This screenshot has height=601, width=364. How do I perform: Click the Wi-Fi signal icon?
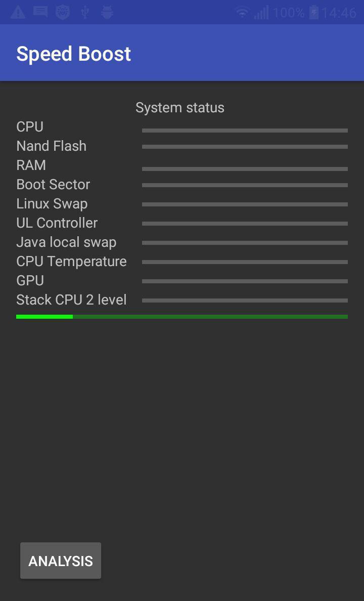[x=242, y=13]
